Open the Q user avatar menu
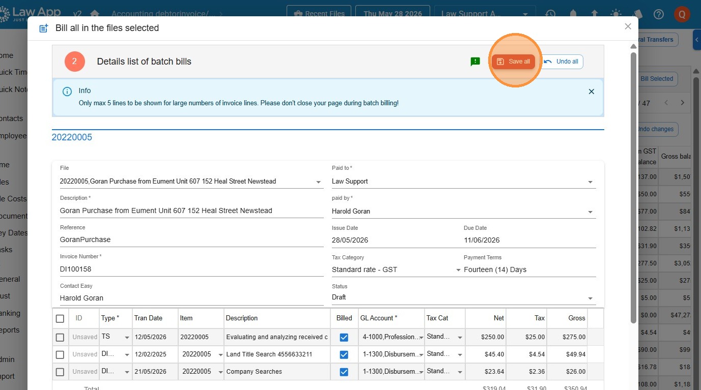 [x=682, y=14]
